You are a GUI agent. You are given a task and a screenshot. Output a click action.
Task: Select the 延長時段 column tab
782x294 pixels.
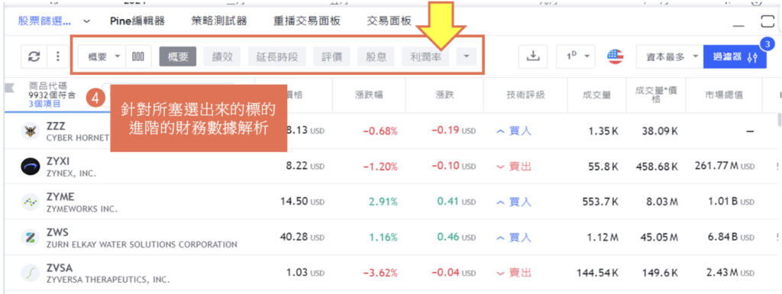click(x=276, y=57)
